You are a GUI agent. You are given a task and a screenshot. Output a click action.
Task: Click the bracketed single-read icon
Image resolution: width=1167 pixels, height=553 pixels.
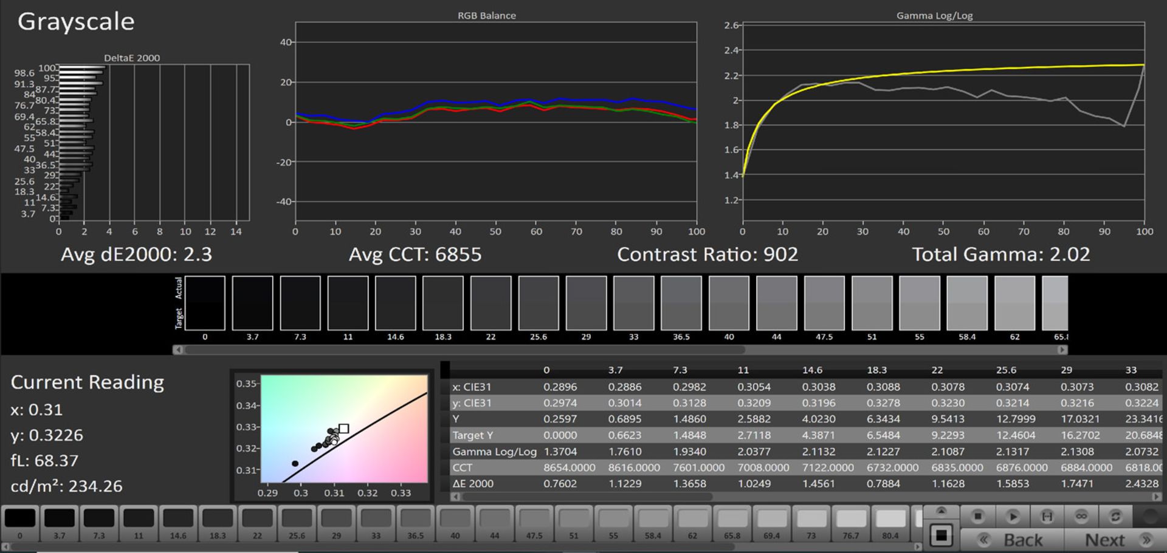(1047, 516)
